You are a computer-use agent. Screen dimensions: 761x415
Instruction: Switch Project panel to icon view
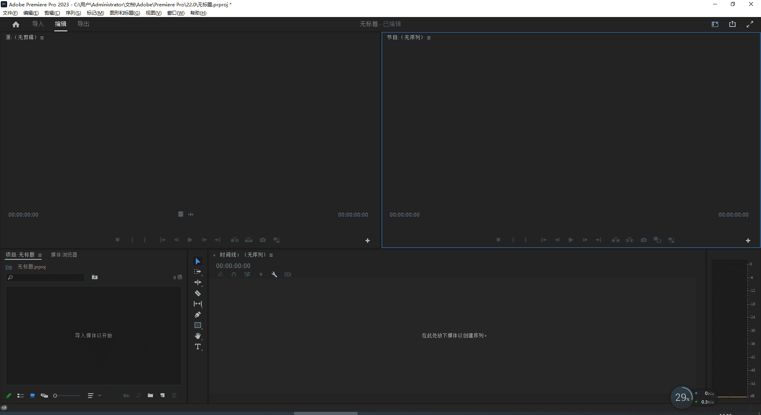[33, 395]
